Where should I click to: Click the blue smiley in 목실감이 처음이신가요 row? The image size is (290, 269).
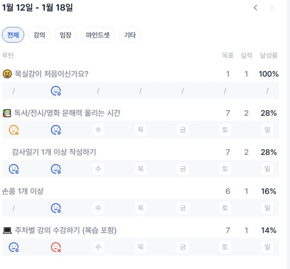click(x=56, y=91)
